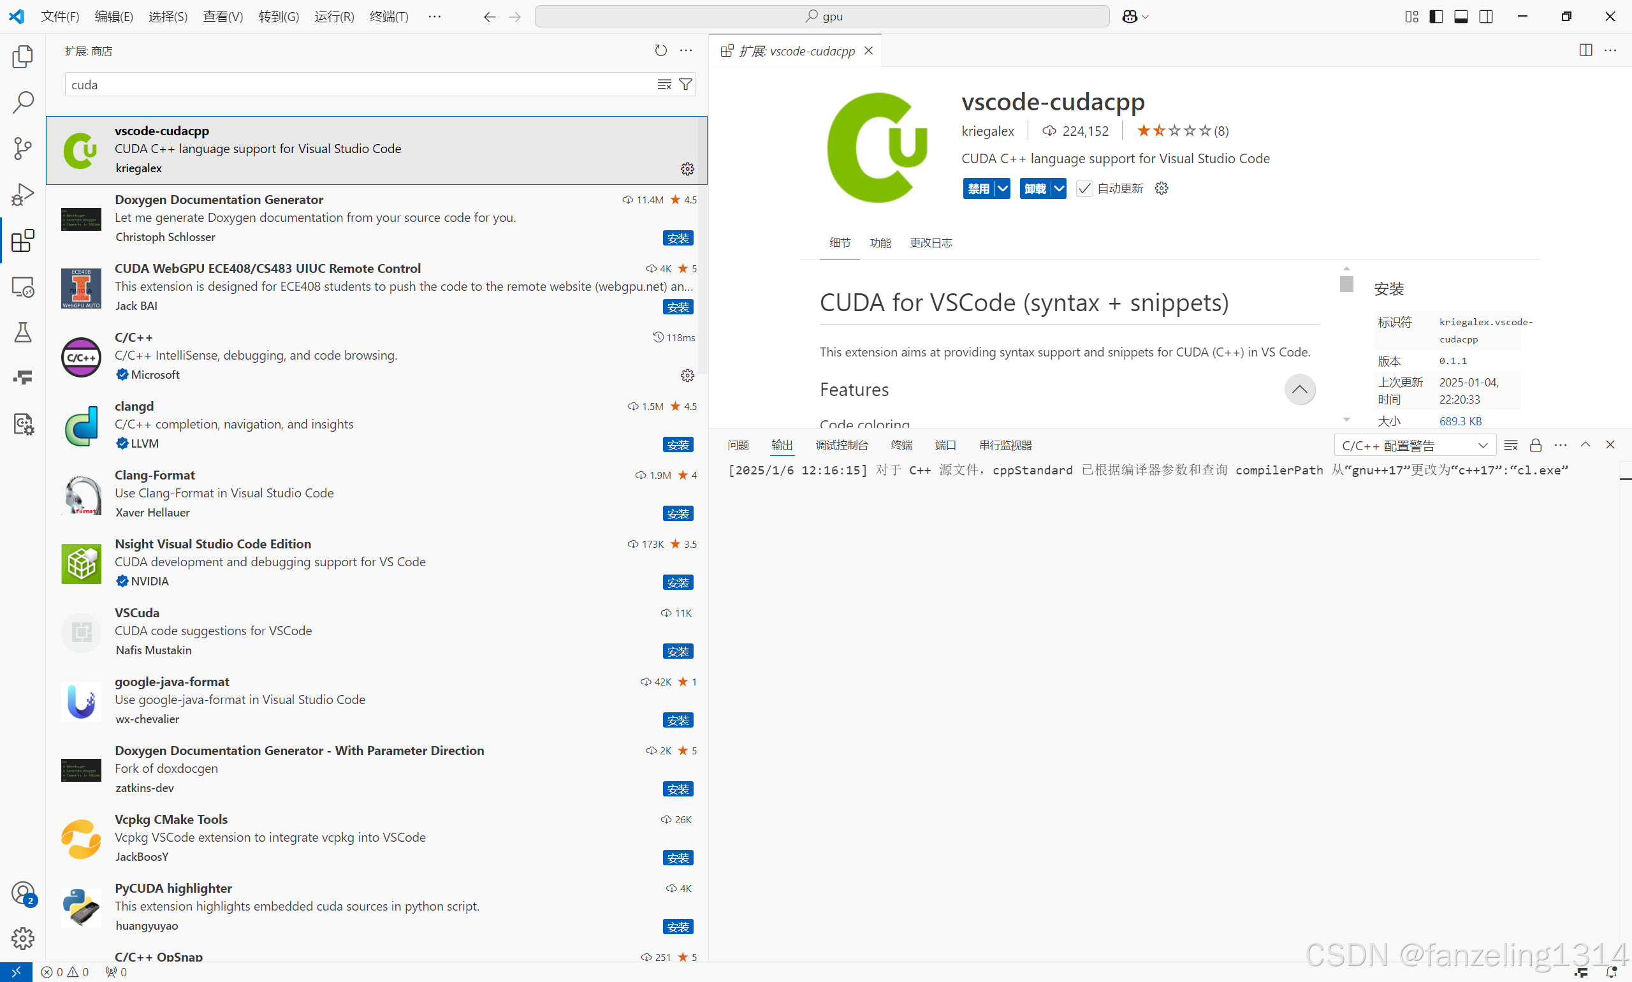Toggle the secondary sidebar layout icon
Screen dimensions: 1632x982
pyautogui.click(x=1486, y=16)
